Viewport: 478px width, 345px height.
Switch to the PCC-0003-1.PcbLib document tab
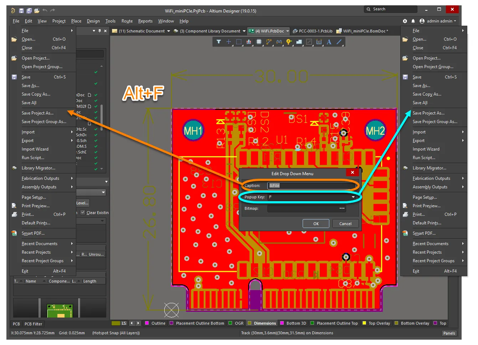pyautogui.click(x=313, y=31)
